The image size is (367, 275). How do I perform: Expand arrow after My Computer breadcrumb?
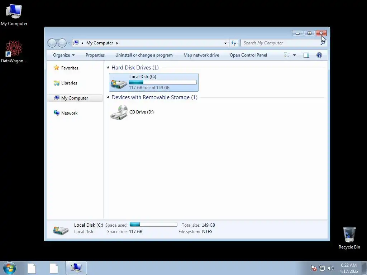117,43
